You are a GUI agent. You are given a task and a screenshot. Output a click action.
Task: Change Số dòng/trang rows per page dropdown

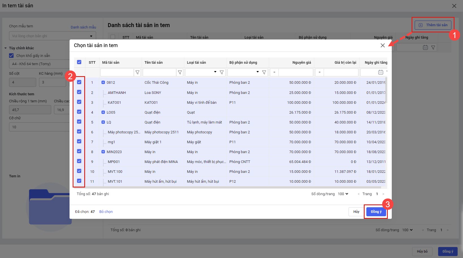click(x=343, y=194)
